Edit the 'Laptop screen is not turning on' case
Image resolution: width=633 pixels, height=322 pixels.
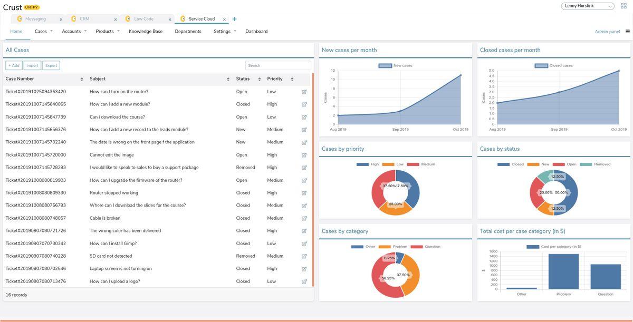(x=304, y=269)
